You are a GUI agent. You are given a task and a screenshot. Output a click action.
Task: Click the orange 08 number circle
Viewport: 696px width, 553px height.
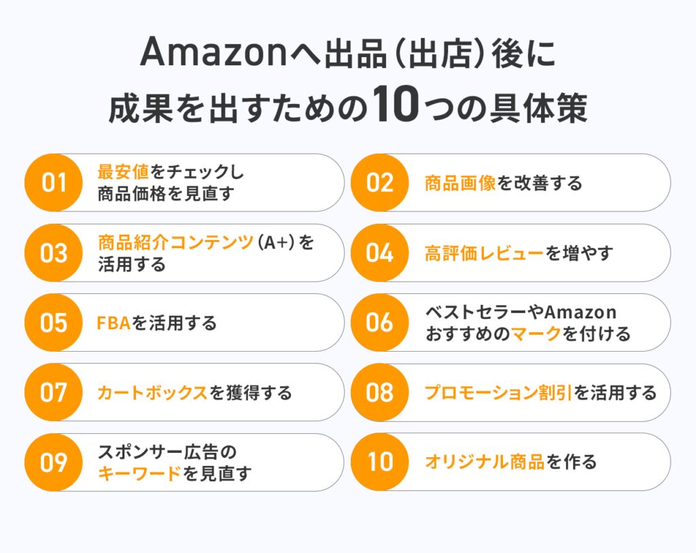point(379,392)
